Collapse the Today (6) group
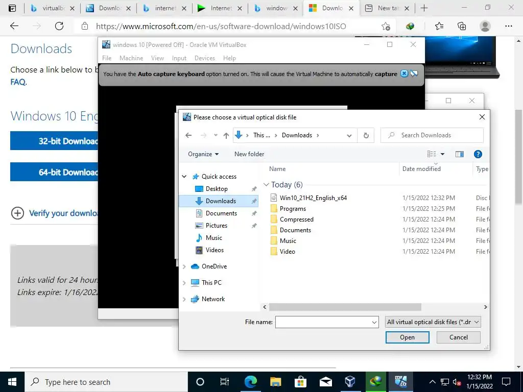 tap(266, 185)
